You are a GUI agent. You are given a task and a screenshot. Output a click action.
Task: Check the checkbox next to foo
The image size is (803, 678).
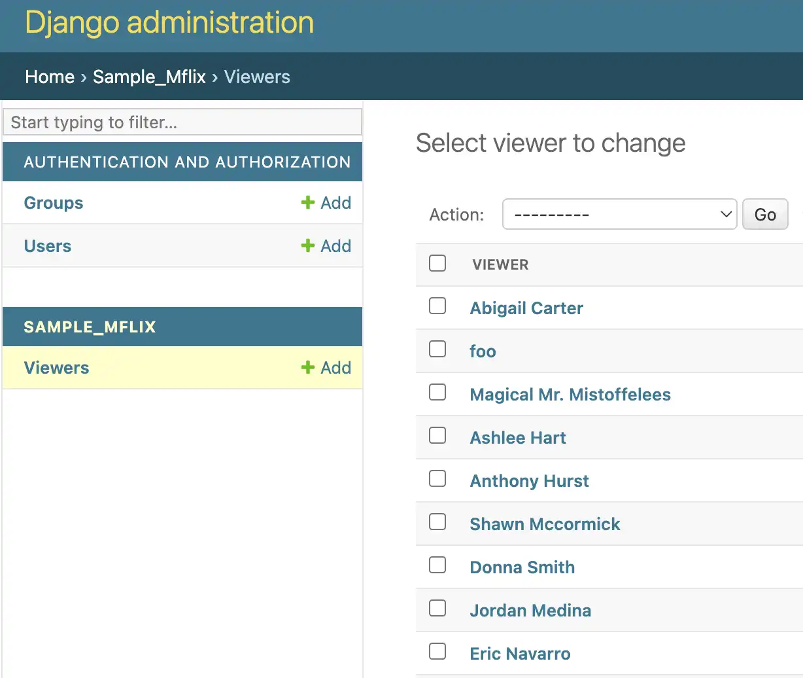point(437,349)
